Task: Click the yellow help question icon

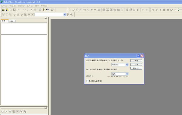Action: [44, 10]
